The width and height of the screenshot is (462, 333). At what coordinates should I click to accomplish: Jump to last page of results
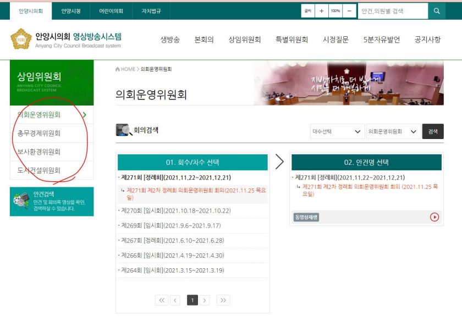click(223, 300)
